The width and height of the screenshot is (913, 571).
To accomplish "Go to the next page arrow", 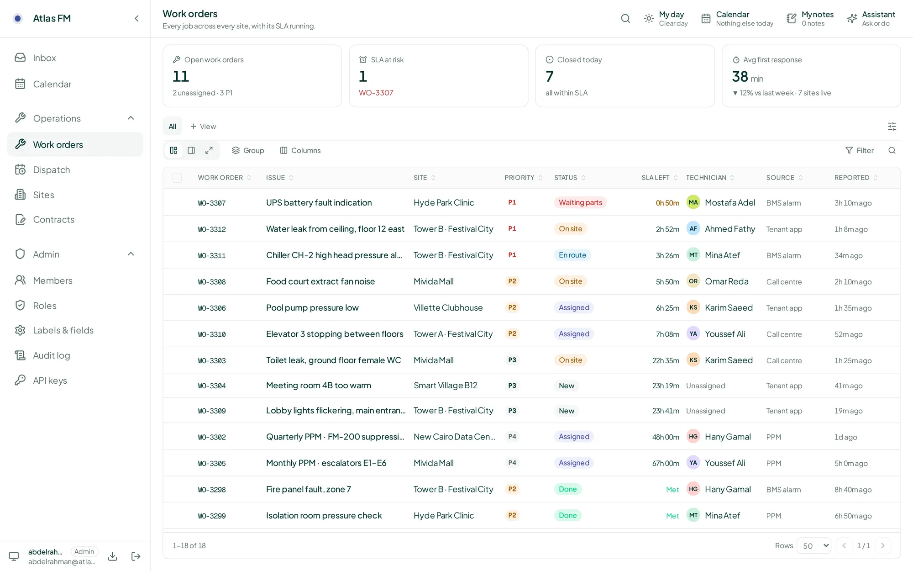I will [882, 545].
